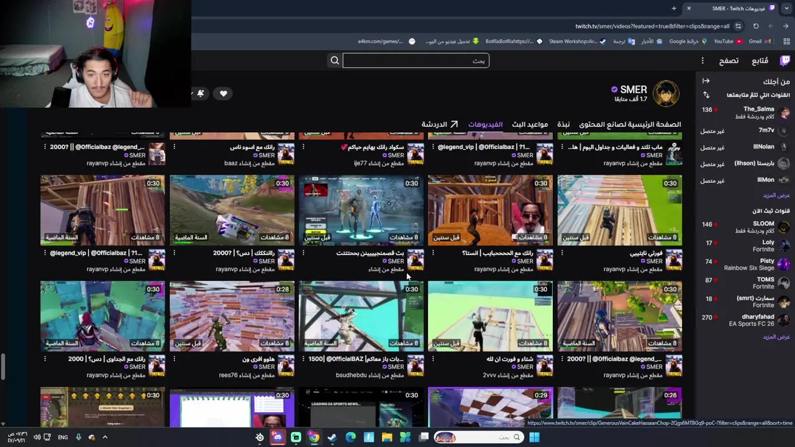Focus the Twitch search input field
The height and width of the screenshot is (447, 795).
coord(416,60)
